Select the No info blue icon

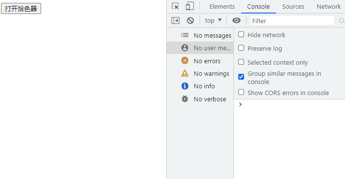point(185,86)
